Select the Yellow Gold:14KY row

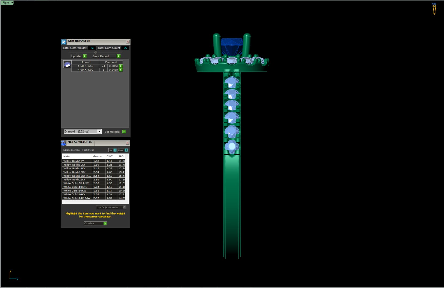coord(94,169)
